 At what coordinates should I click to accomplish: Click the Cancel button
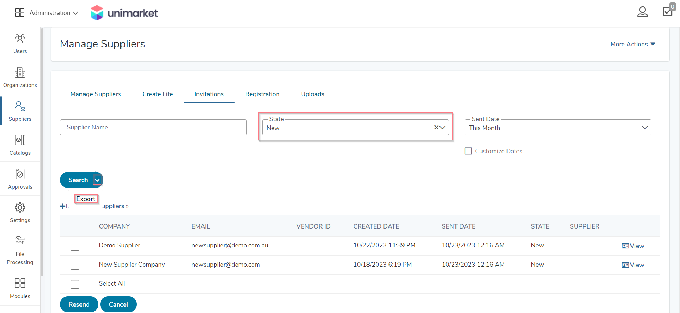[x=118, y=304]
